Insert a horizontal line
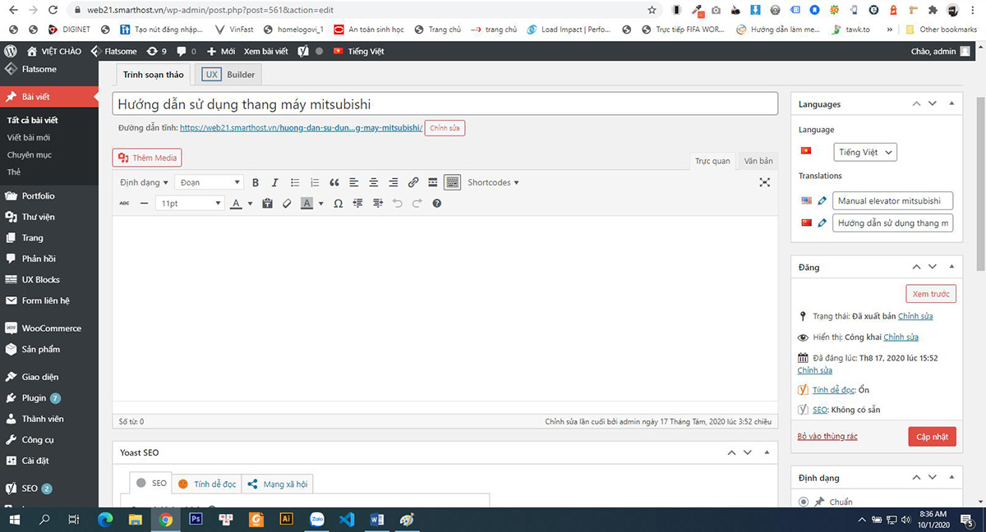Viewport: 986px width, 532px height. click(x=145, y=203)
